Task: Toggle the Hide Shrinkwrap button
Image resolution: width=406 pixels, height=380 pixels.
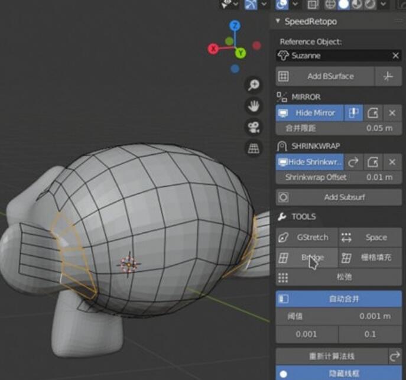Action: pos(310,162)
